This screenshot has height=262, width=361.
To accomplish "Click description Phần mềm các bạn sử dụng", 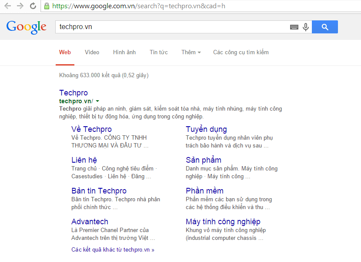I will (229, 203).
